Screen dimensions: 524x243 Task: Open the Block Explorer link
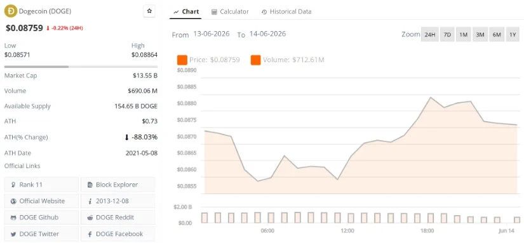coord(118,185)
